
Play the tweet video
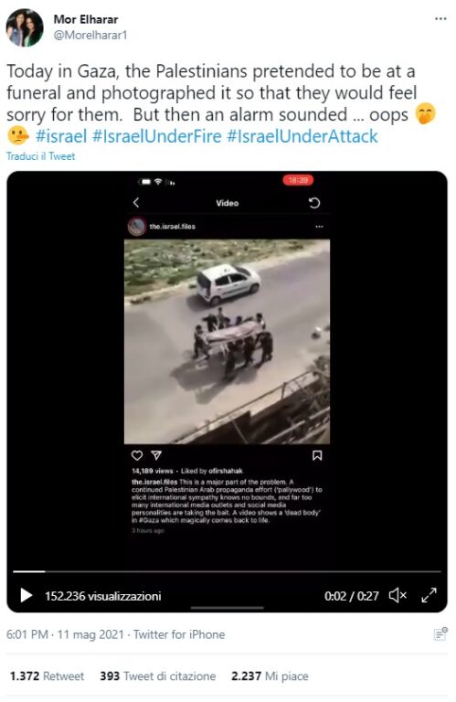click(27, 595)
